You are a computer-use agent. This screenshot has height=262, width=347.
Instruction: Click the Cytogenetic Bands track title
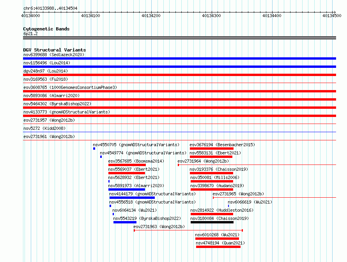tap(46, 29)
